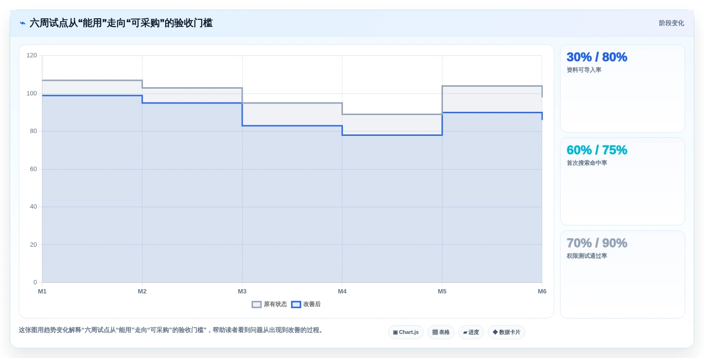Click the M6 x-axis label

(x=542, y=292)
